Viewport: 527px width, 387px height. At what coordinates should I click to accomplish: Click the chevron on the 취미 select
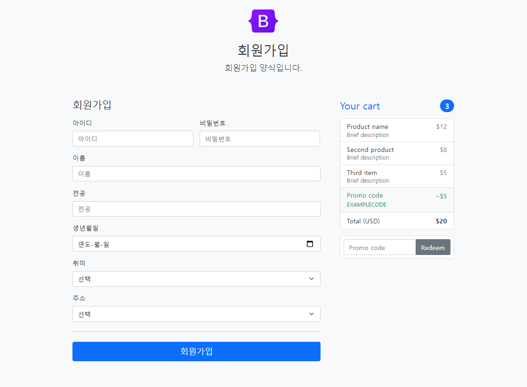pos(311,279)
